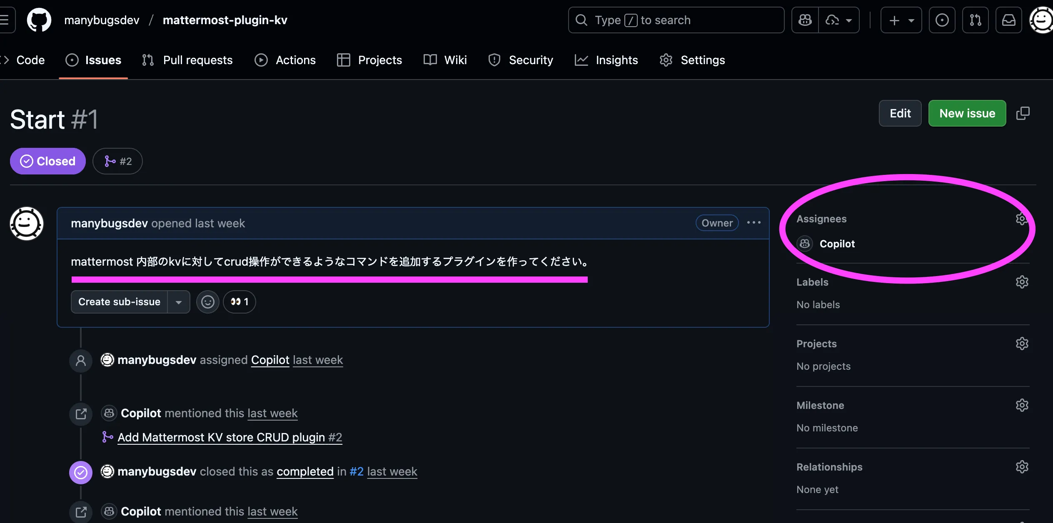Viewport: 1053px width, 523px height.
Task: Open Copilot chat icon in header
Action: point(805,20)
